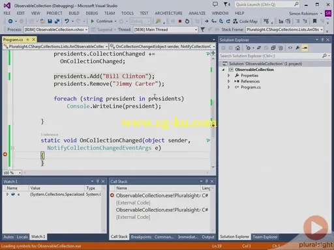This screenshot has width=334, height=250.
Task: Click the SR user account badge
Action: [328, 13]
